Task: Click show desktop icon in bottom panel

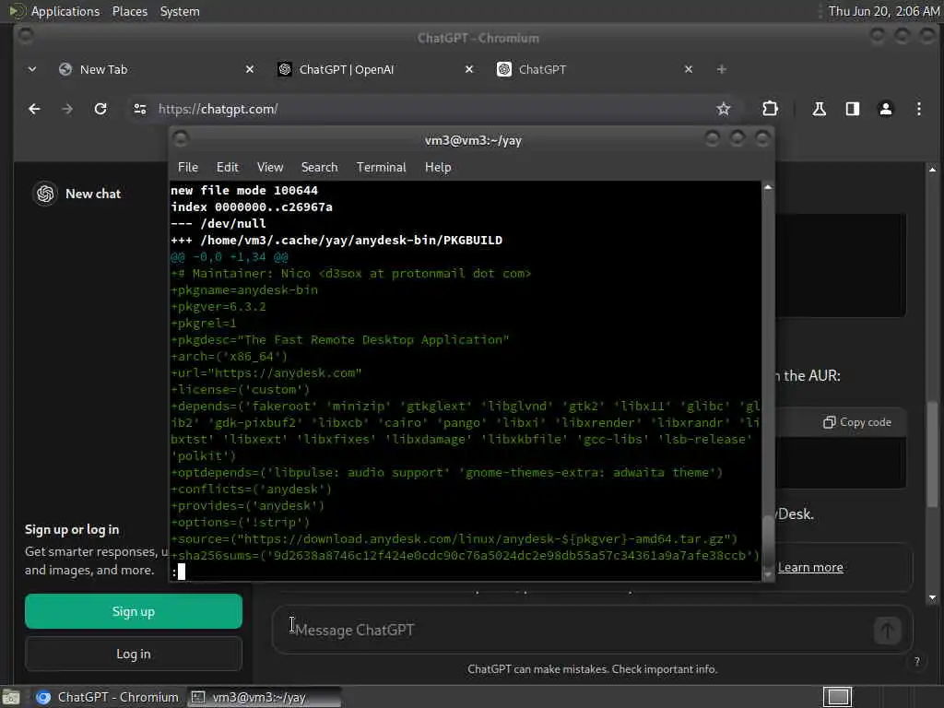Action: point(11,697)
